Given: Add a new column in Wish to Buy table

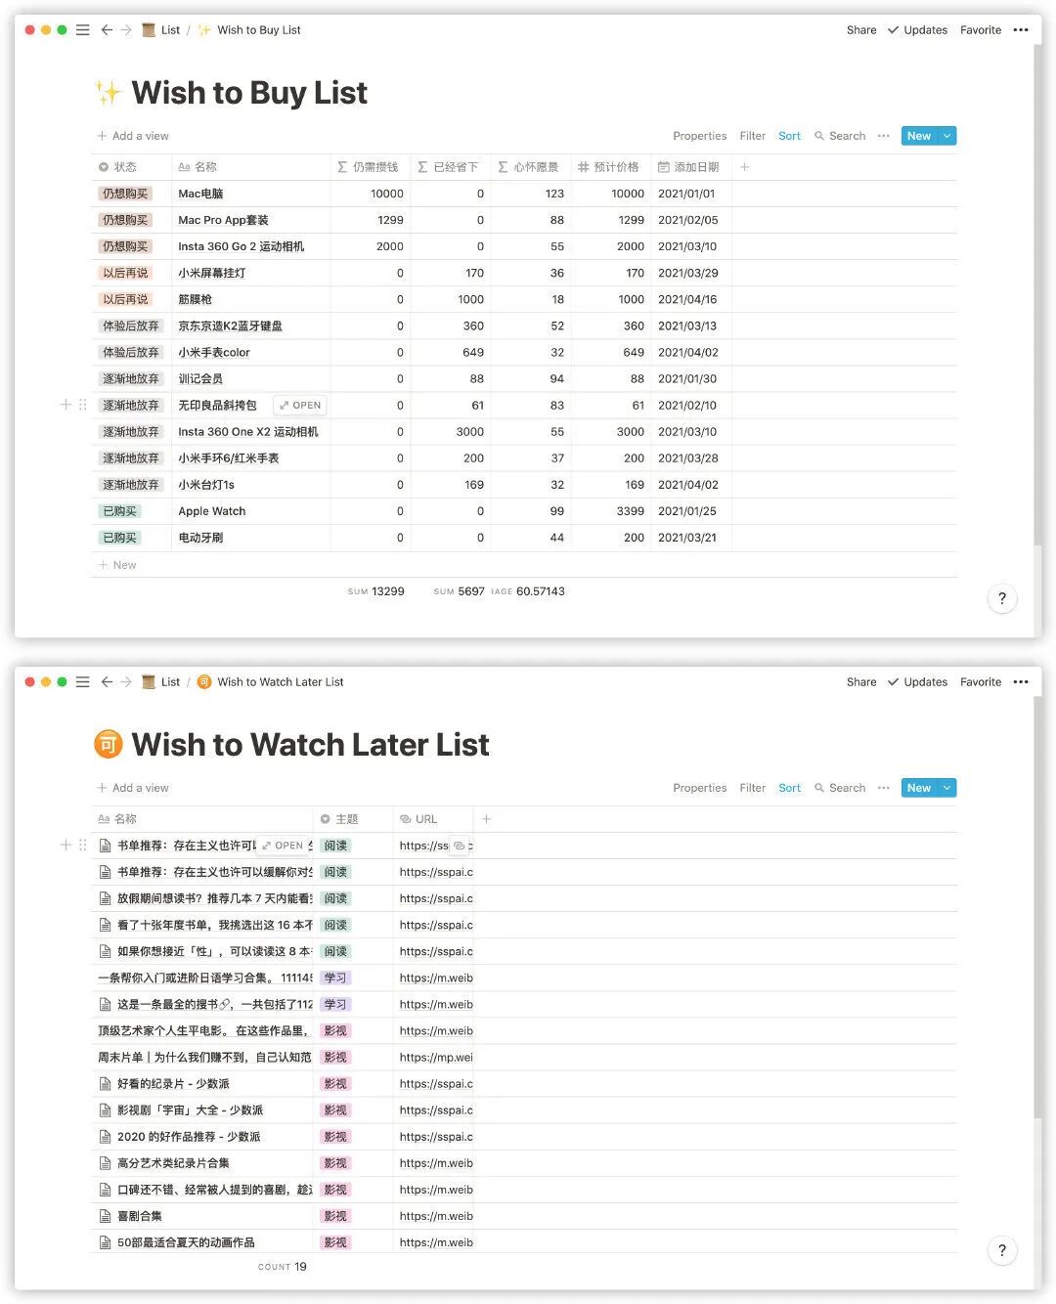Looking at the screenshot, I should pos(744,167).
